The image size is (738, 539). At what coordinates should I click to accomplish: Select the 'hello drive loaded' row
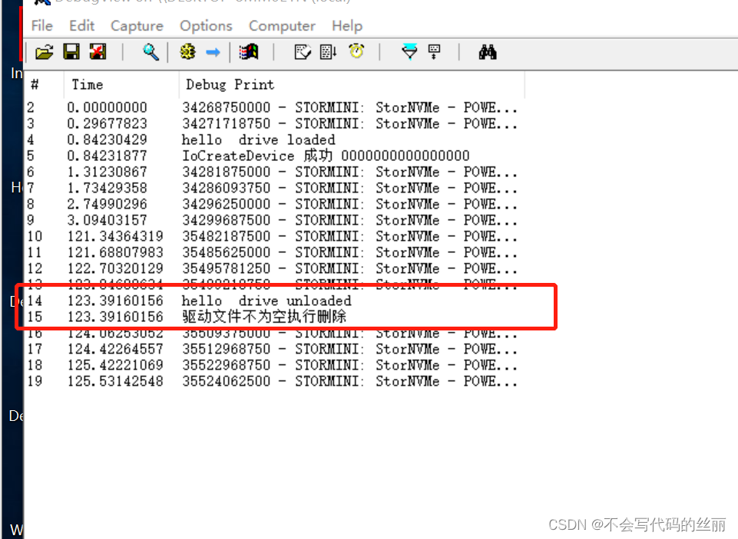(274, 140)
